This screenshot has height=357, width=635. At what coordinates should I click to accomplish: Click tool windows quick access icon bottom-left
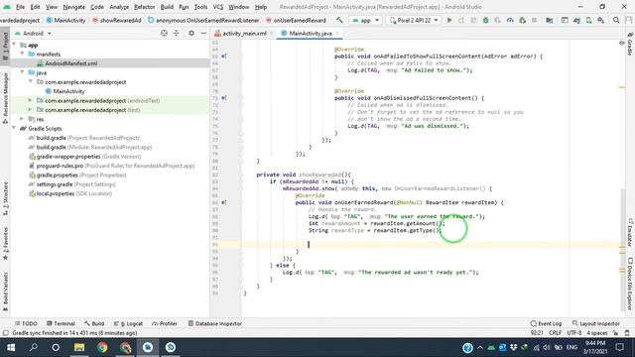coord(5,333)
